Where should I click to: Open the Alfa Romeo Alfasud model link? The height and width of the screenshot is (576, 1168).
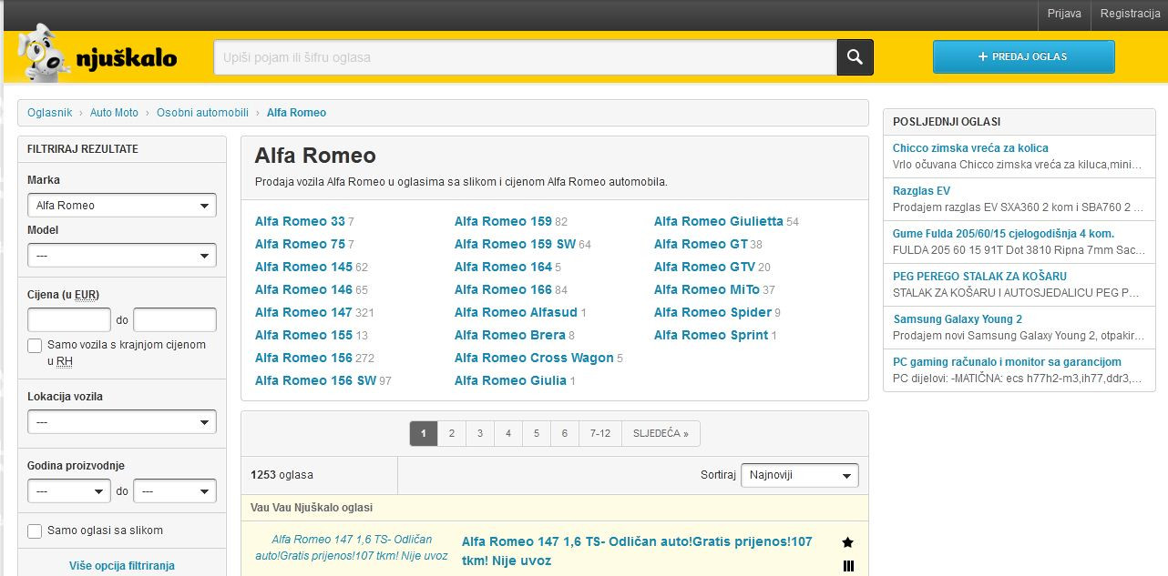coord(516,312)
